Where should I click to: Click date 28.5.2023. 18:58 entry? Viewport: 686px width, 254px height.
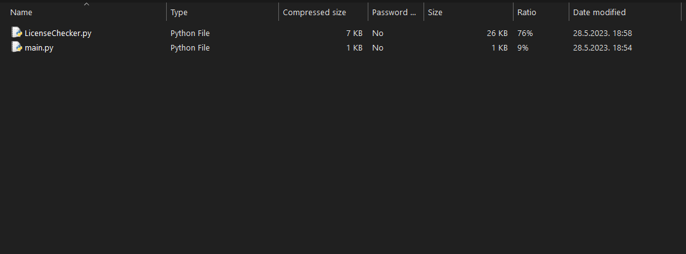tap(602, 33)
